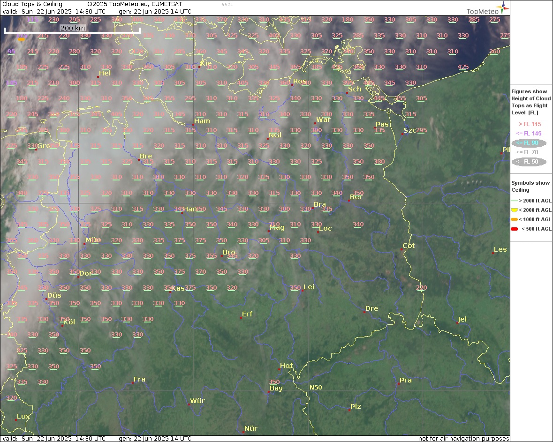Screen dimensions: 553x442
Task: Click the Ros city label
Action: pos(300,81)
